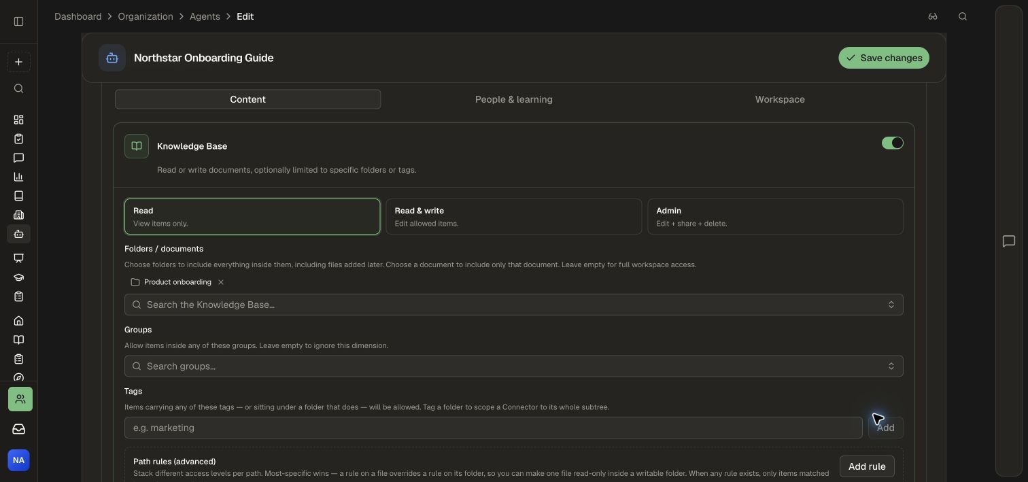
Task: Click the robot icon beside agent title
Action: pos(112,58)
